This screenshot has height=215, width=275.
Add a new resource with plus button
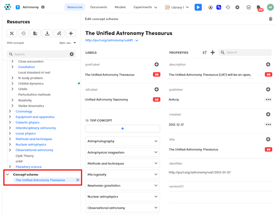[71, 34]
